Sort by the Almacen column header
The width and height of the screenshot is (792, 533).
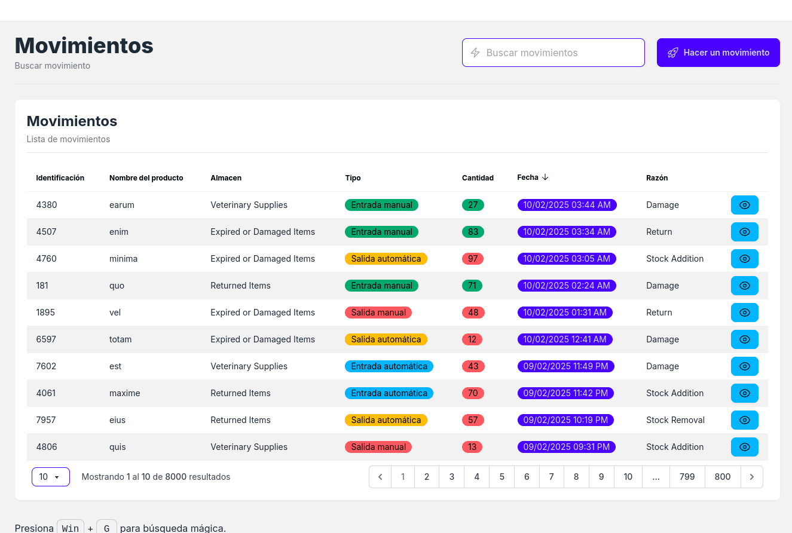click(226, 178)
